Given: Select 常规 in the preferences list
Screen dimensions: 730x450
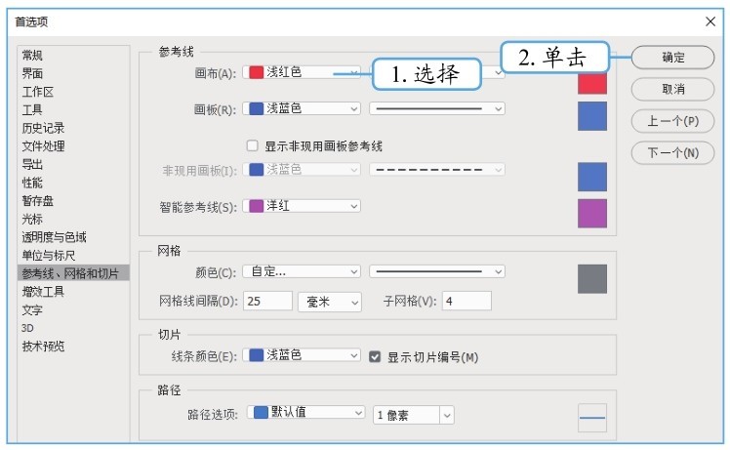Looking at the screenshot, I should point(32,56).
